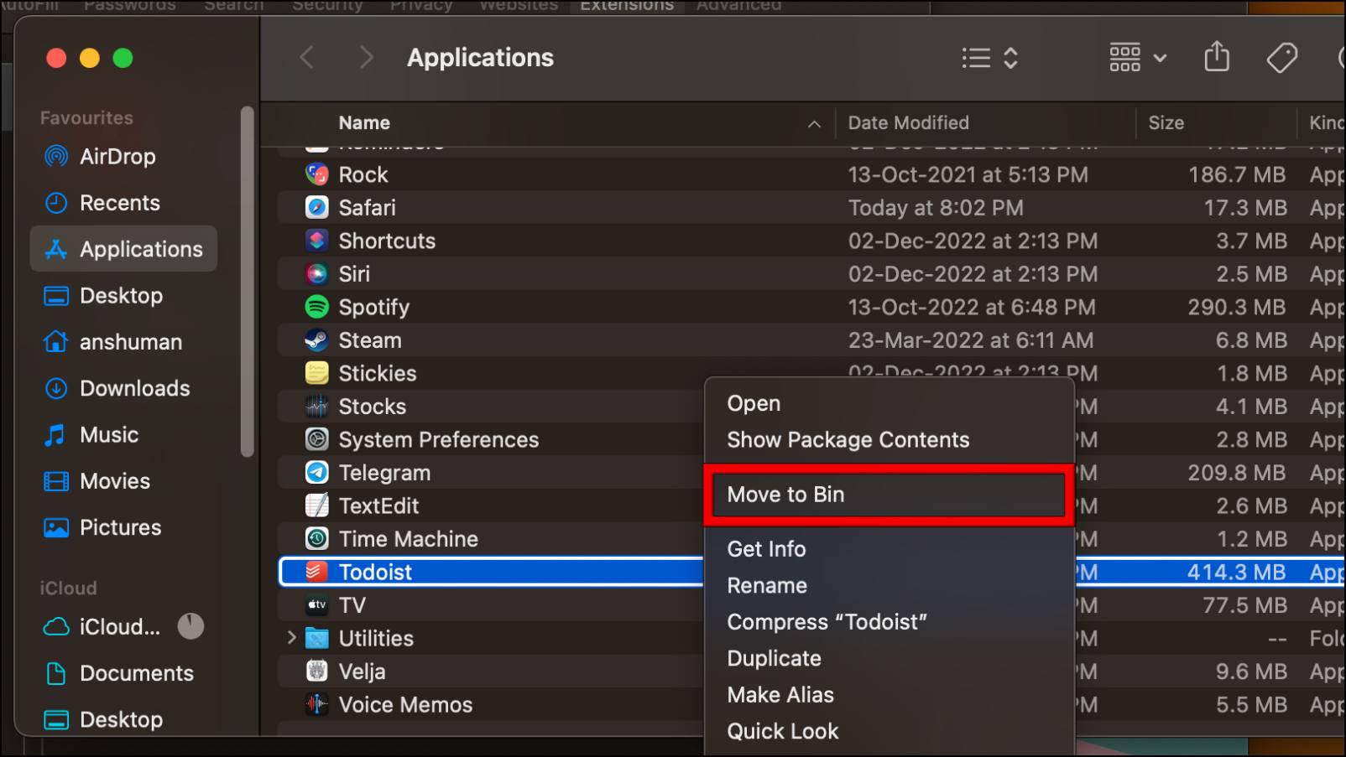This screenshot has height=757, width=1346.
Task: Click the Siri app icon
Action: click(x=316, y=273)
